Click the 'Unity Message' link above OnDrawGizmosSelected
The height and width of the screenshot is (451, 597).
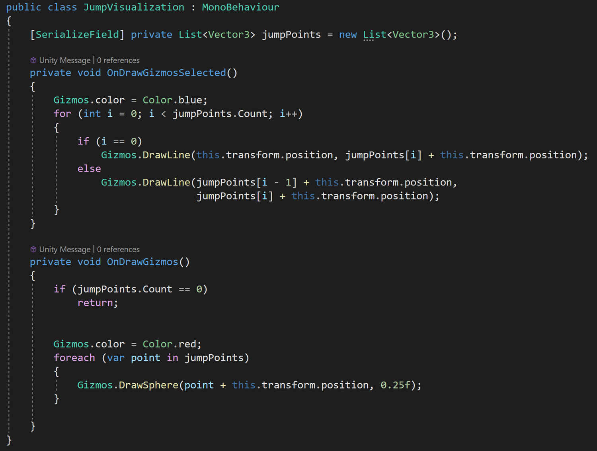(64, 60)
